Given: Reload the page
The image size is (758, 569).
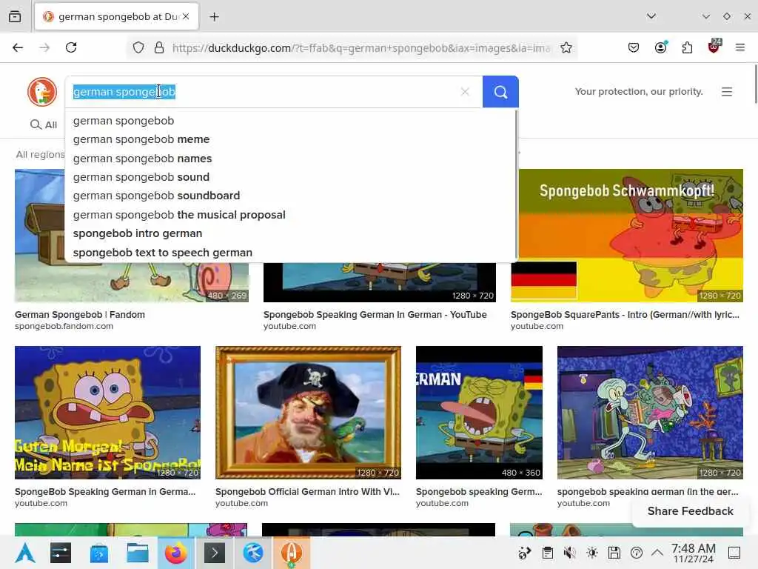Looking at the screenshot, I should click(71, 47).
